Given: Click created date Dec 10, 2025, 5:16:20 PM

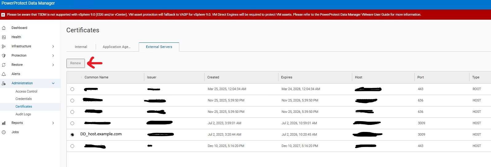Looking at the screenshot, I should pyautogui.click(x=226, y=146).
